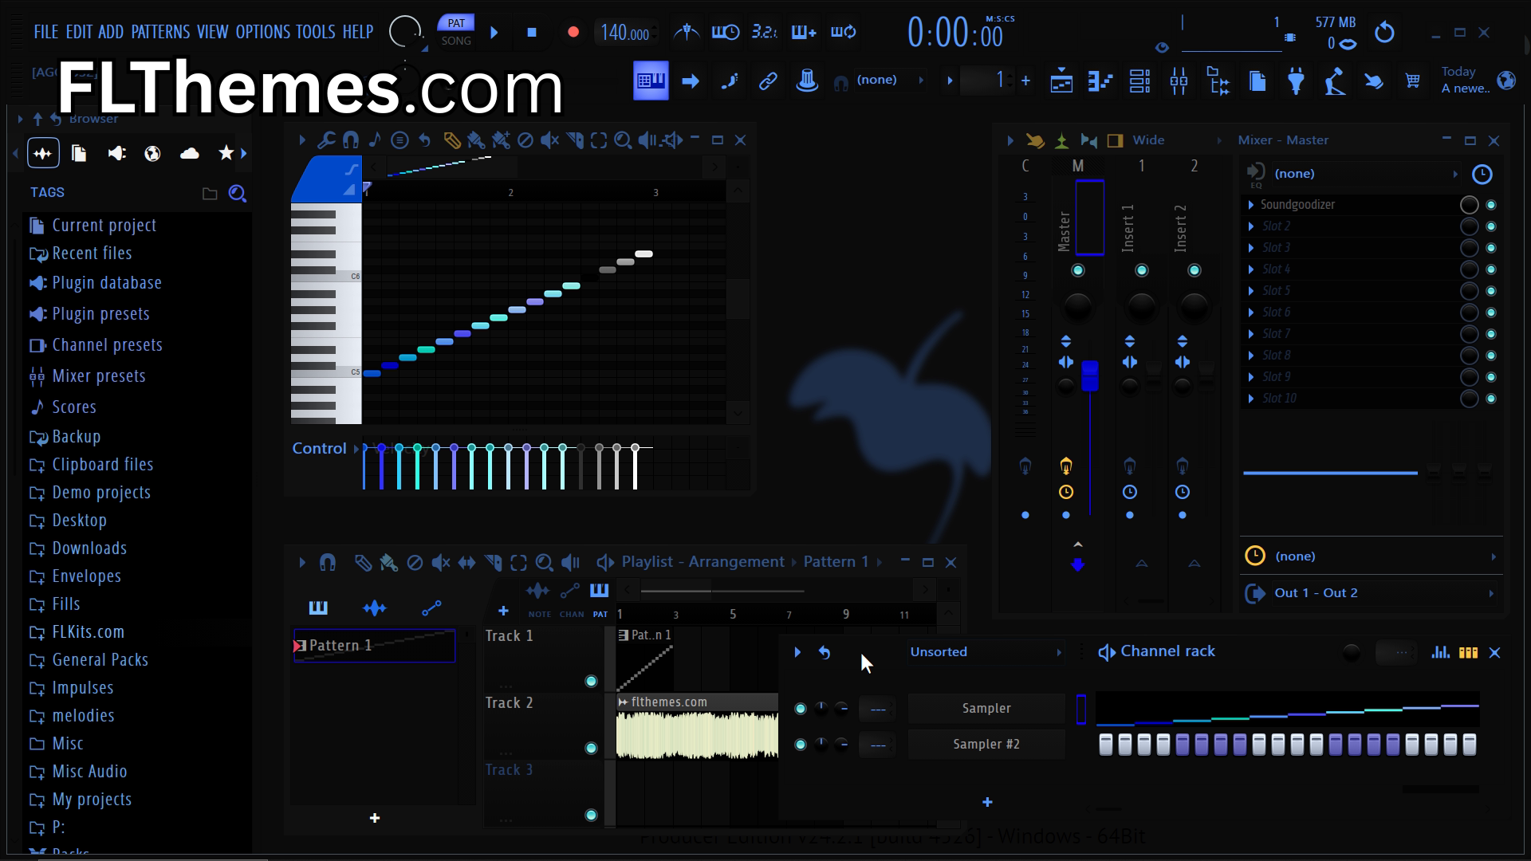Open the metronome icon in top toolbar
1531x861 pixels.
click(686, 32)
